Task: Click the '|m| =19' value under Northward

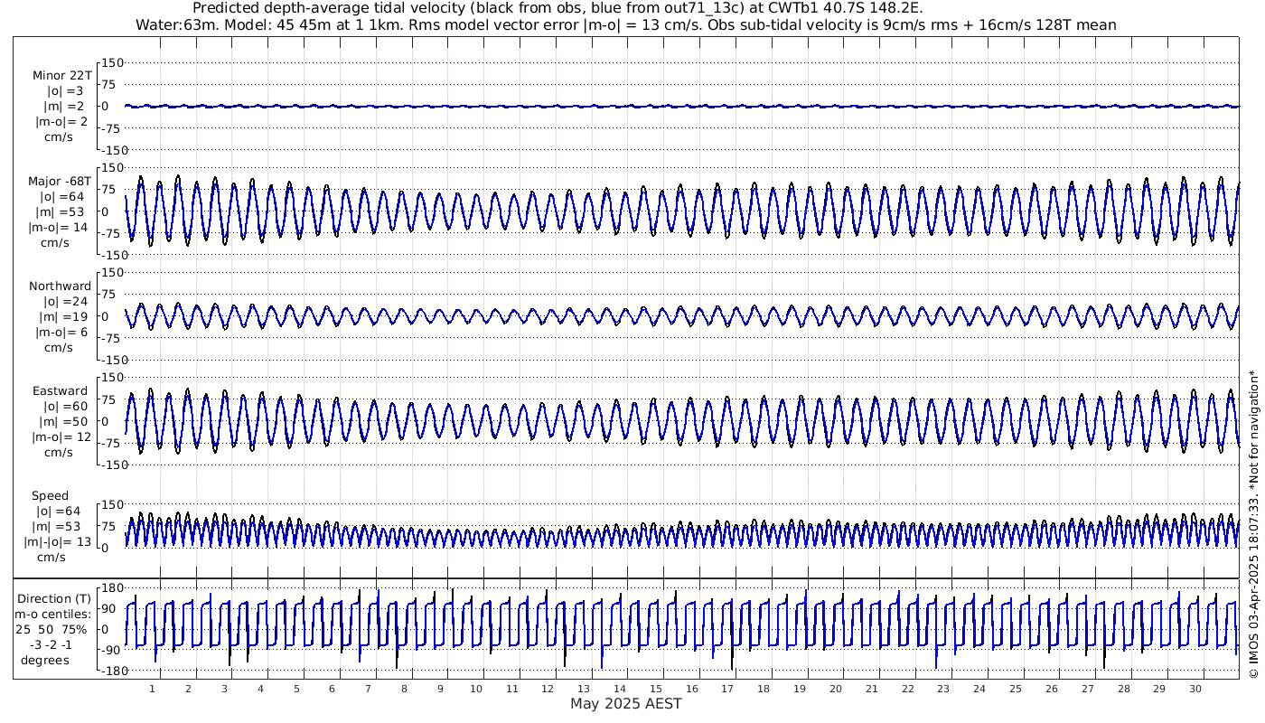Action: point(64,316)
